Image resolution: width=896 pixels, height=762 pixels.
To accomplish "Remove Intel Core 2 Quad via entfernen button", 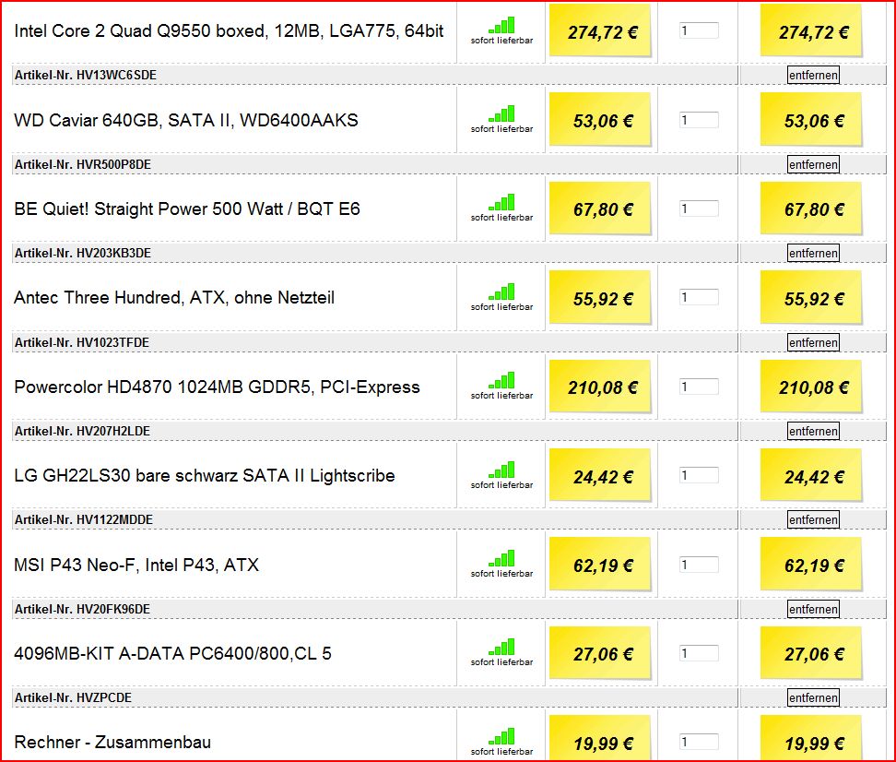I will (813, 75).
